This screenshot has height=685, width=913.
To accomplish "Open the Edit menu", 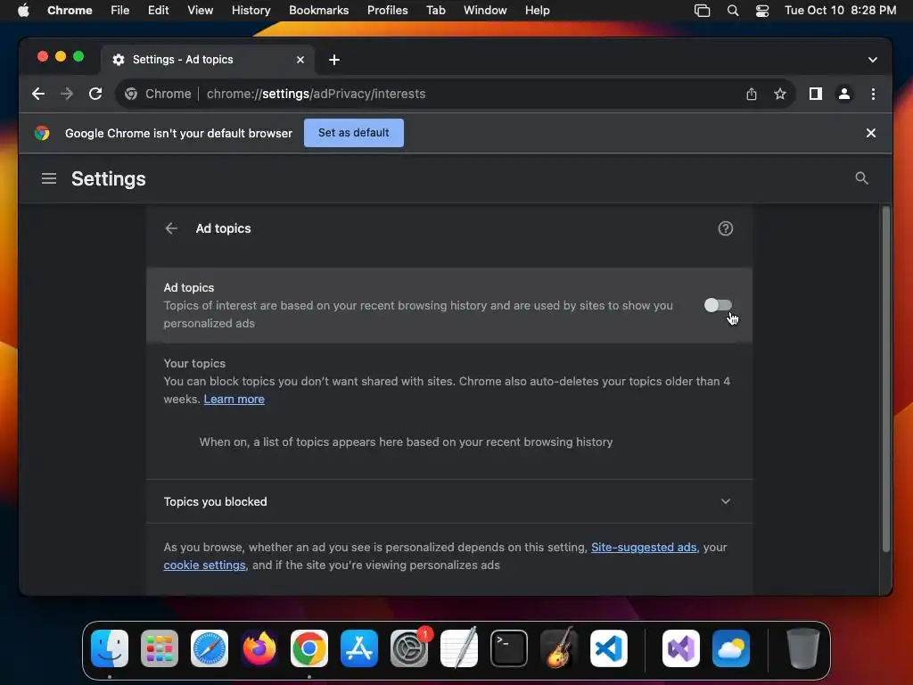I will (x=158, y=10).
